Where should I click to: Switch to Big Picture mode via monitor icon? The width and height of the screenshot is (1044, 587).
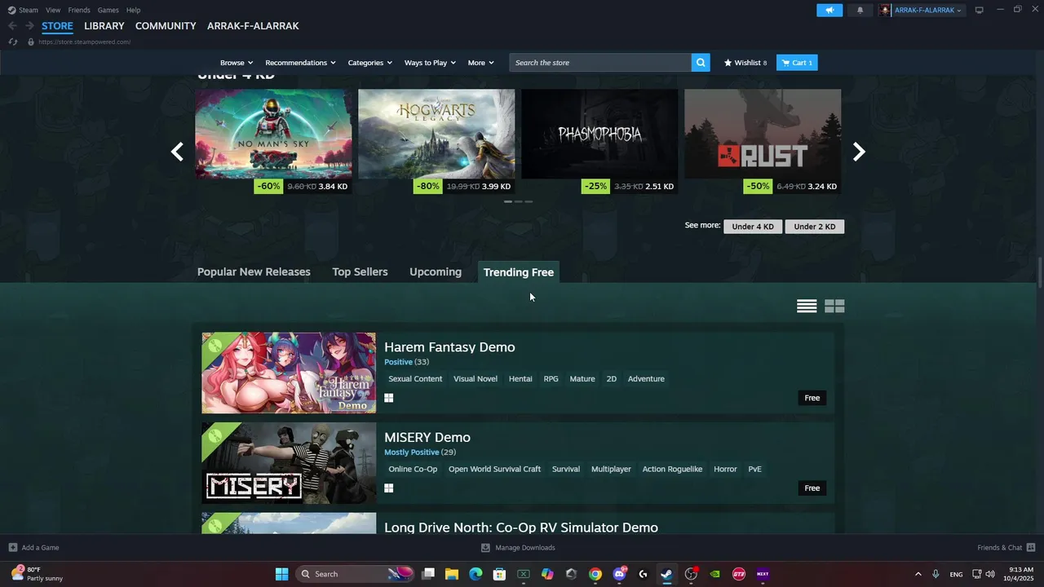pos(980,10)
